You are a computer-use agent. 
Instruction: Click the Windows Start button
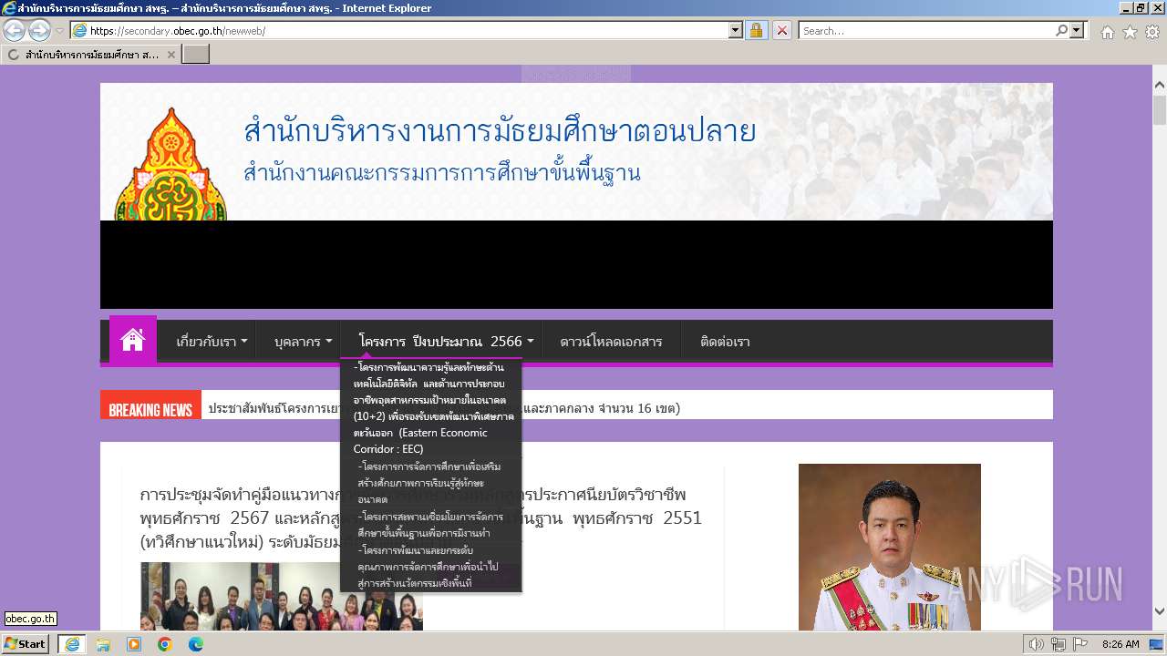(x=26, y=644)
